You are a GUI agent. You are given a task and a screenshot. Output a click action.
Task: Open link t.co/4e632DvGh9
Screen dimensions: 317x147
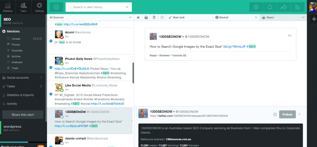click(80, 24)
